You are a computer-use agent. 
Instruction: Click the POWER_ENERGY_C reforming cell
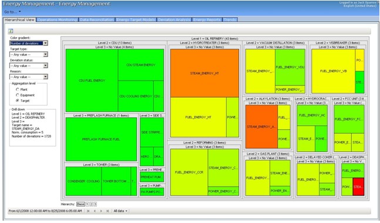223,191
